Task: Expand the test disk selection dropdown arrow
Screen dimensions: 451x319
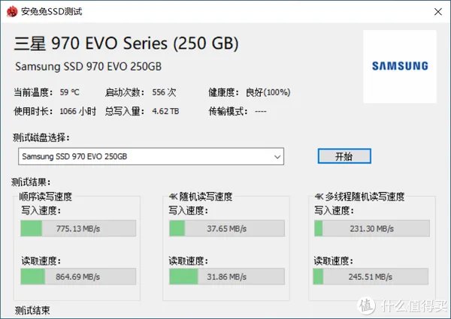Action: coord(277,156)
